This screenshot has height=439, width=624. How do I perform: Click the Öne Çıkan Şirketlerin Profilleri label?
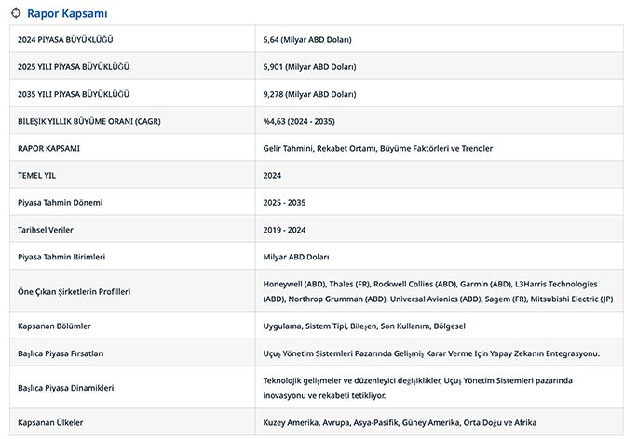75,291
